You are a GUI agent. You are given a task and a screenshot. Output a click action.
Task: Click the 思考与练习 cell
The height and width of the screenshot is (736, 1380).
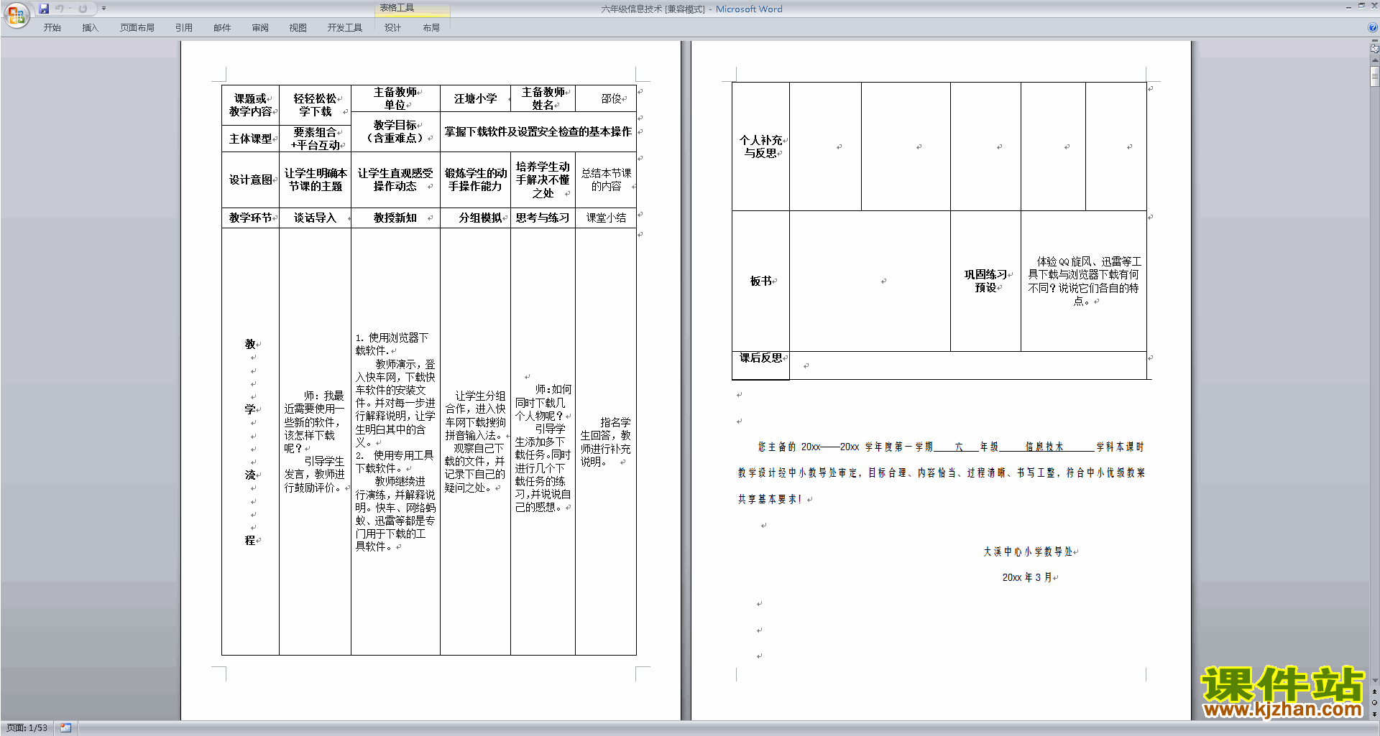tap(543, 218)
